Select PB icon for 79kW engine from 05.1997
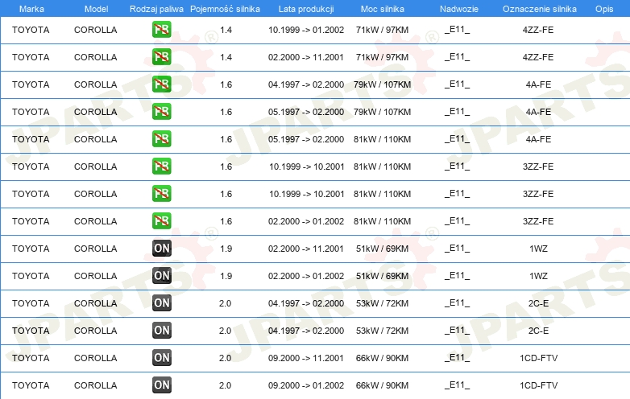Image resolution: width=630 pixels, height=399 pixels. pos(162,112)
